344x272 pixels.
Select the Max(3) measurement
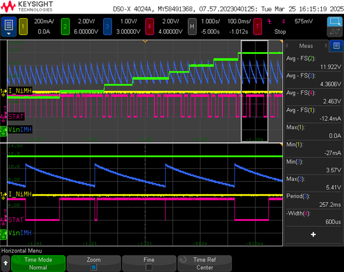coord(313,183)
